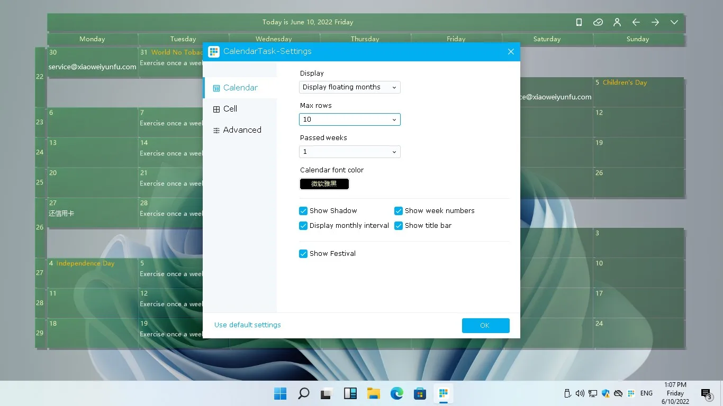This screenshot has height=406, width=723.
Task: Toggle the Show week numbers checkbox
Action: pos(399,211)
